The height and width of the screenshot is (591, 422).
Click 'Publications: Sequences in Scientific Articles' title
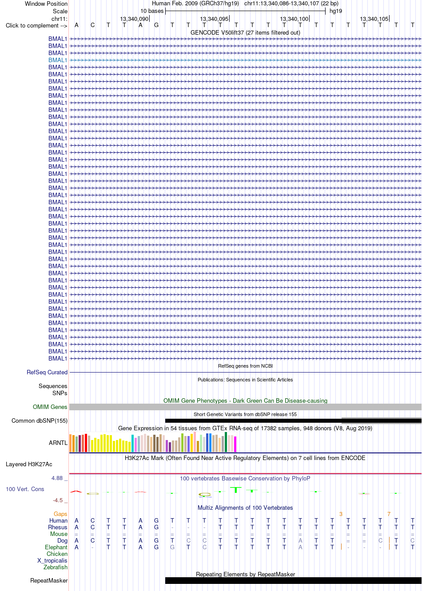pos(245,380)
